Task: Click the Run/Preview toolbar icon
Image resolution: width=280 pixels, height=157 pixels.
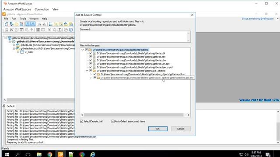Action: click(x=21, y=24)
